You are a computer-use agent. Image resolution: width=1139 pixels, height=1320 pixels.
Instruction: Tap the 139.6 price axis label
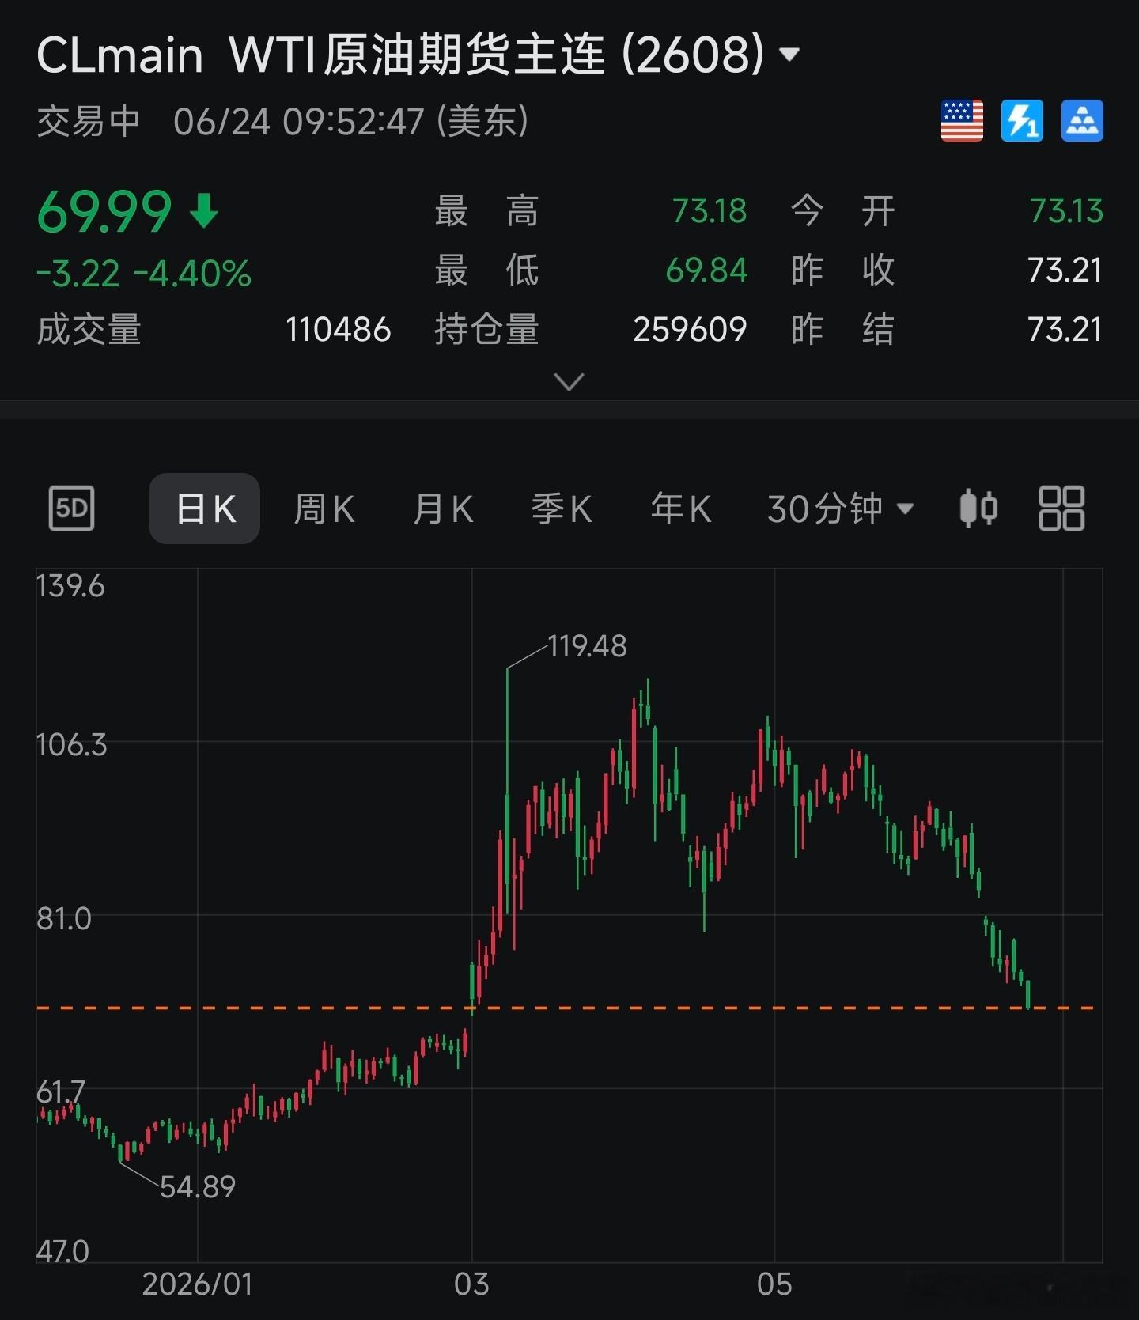tap(70, 587)
